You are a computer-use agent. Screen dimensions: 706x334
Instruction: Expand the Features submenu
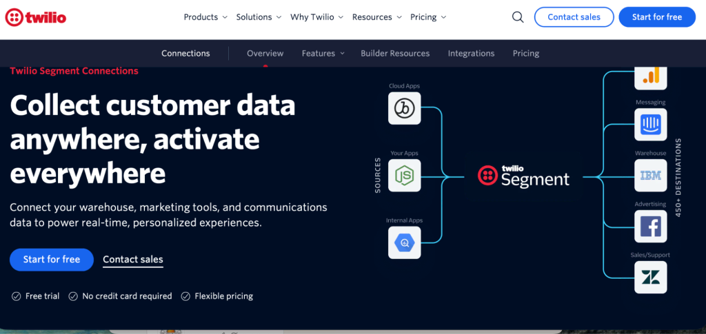323,54
